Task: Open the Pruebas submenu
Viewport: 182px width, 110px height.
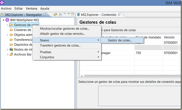Action: (67, 52)
